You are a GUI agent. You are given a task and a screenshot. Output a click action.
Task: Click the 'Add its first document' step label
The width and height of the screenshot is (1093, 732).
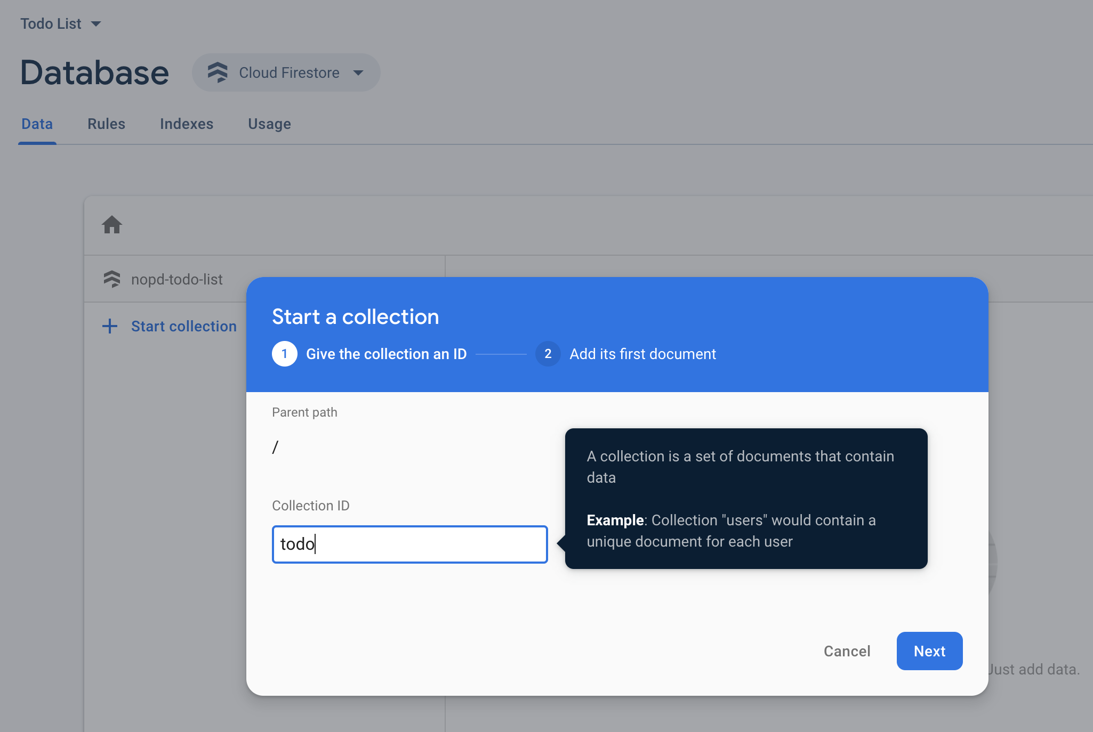click(642, 354)
